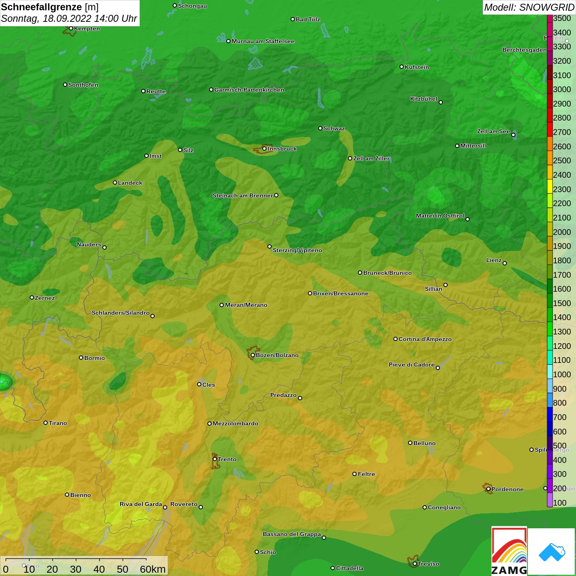The width and height of the screenshot is (576, 576).
Task: Click the Meran/Merano map label
Action: pos(246,305)
